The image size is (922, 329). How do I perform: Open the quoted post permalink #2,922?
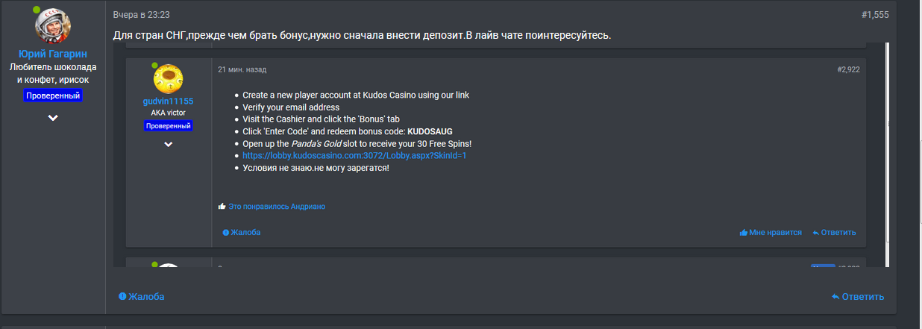point(848,69)
